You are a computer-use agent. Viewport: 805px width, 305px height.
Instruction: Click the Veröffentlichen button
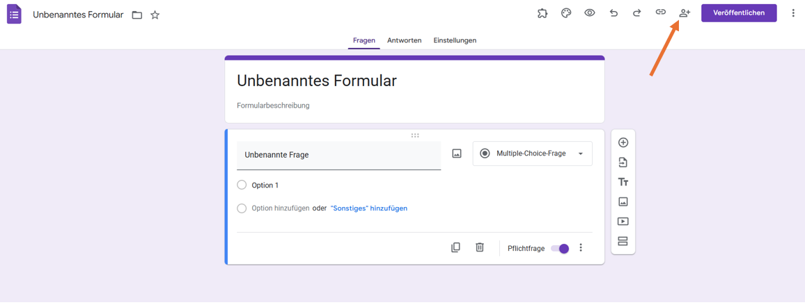[739, 13]
